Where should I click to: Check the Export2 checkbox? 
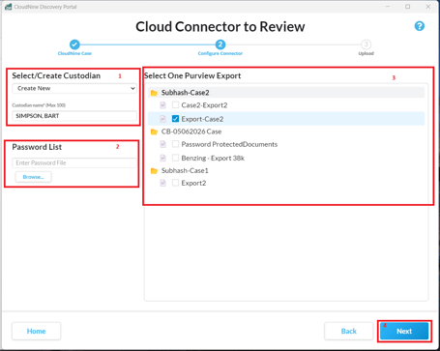(x=175, y=183)
